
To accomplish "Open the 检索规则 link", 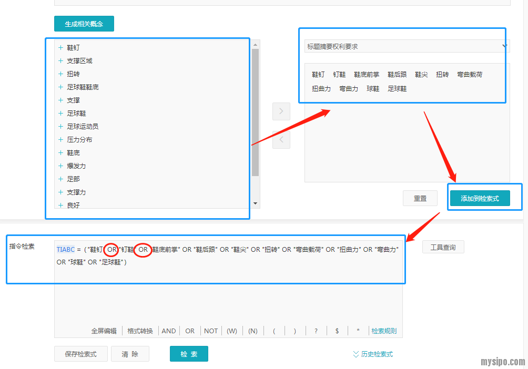I will tap(384, 331).
